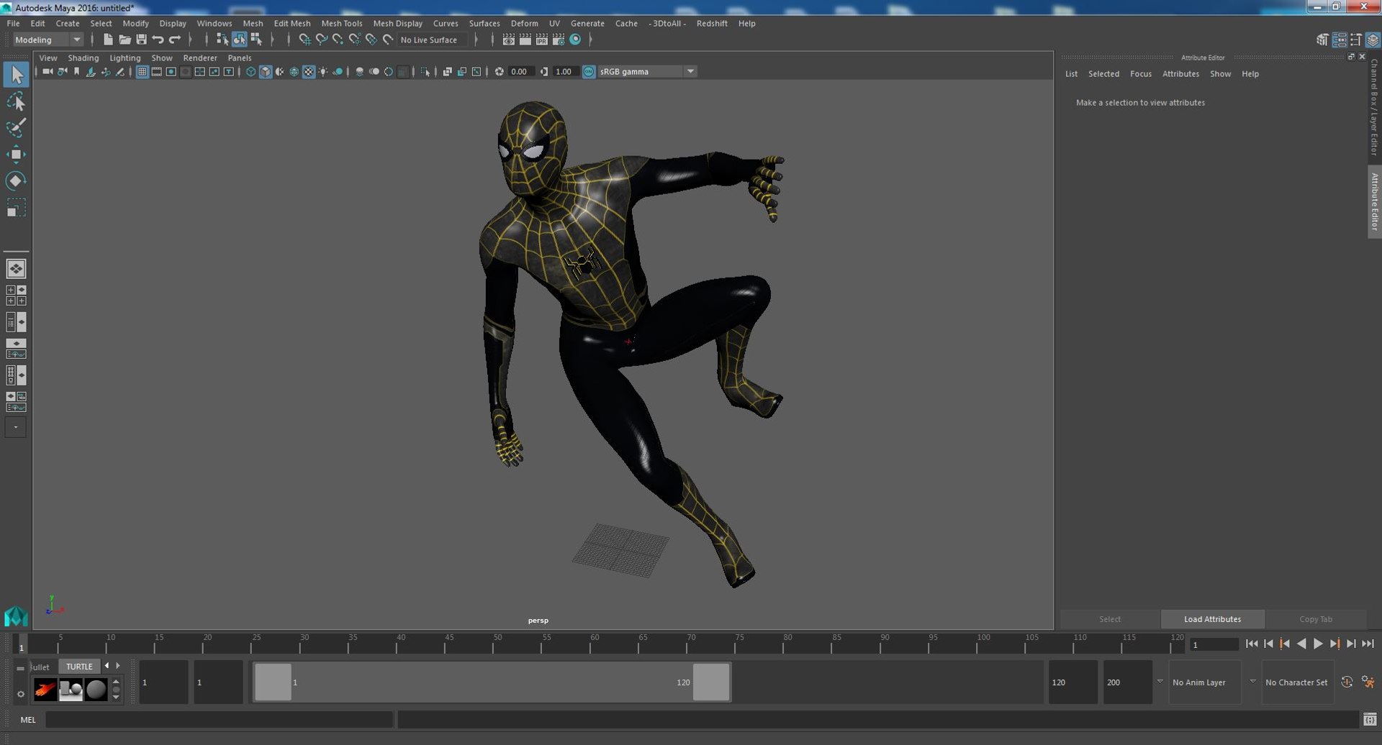1382x745 pixels.
Task: Toggle auto keyframe icon near Character Set
Action: [x=1347, y=682]
